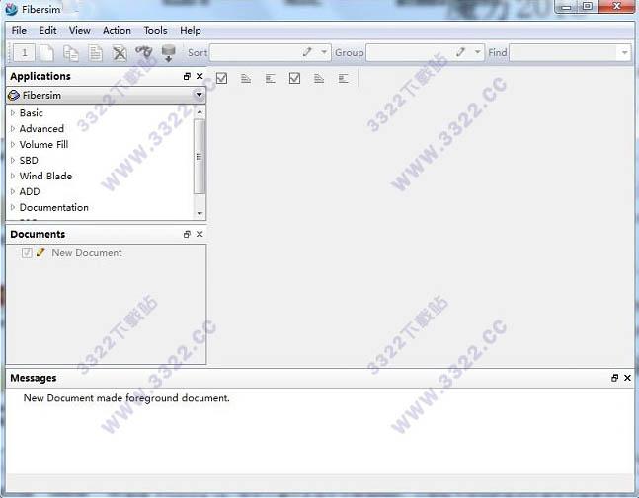
Task: Open the Group dropdown arrow
Action: point(477,52)
